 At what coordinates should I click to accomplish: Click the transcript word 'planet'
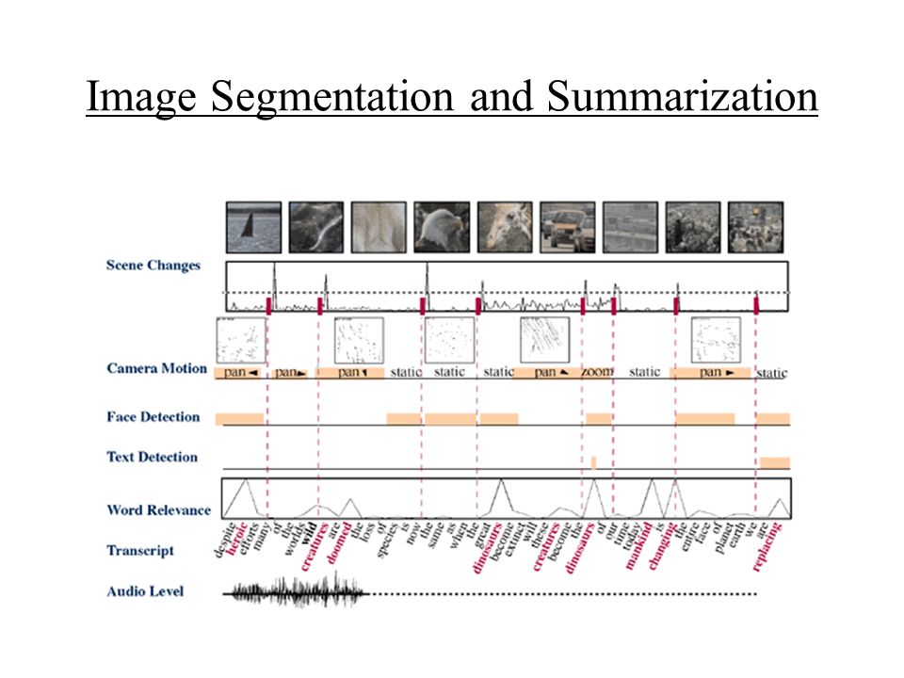tap(725, 538)
